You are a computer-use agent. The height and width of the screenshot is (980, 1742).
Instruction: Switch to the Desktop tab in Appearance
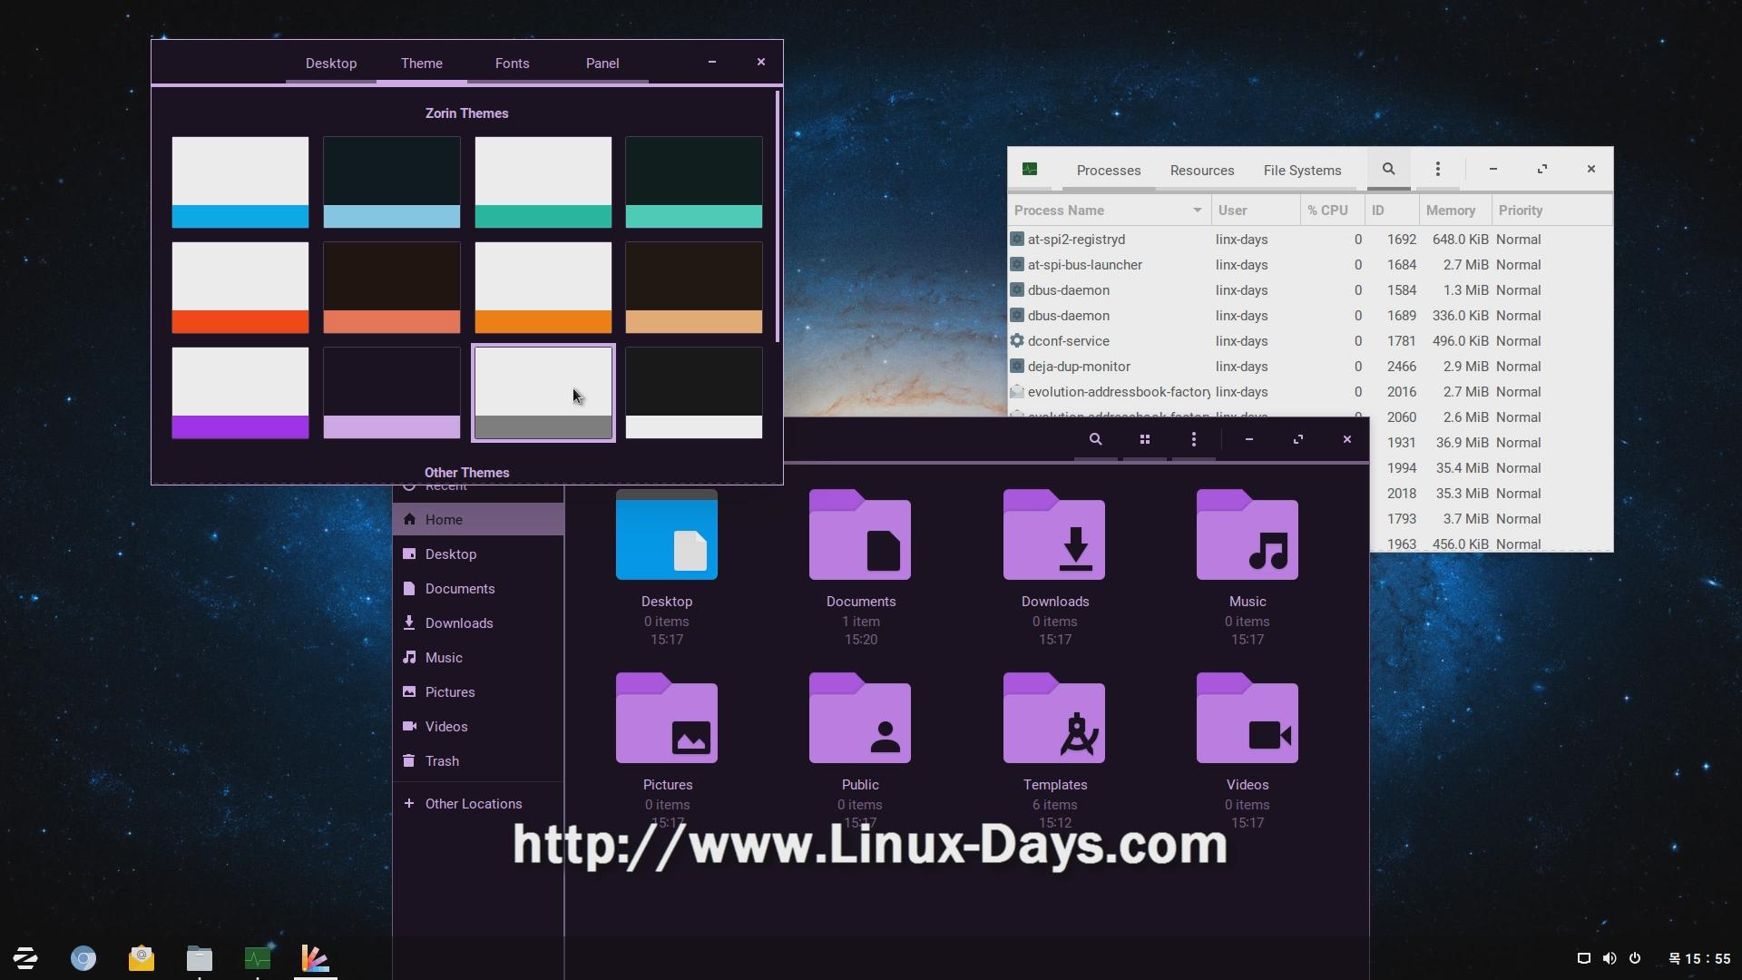(x=331, y=63)
